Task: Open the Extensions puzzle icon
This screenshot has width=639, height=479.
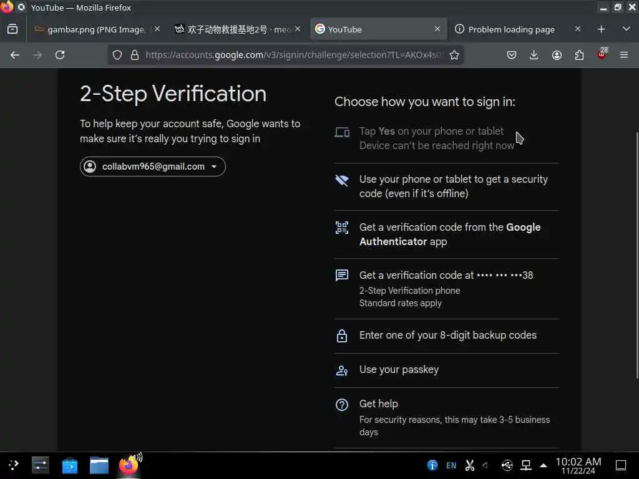Action: tap(579, 55)
